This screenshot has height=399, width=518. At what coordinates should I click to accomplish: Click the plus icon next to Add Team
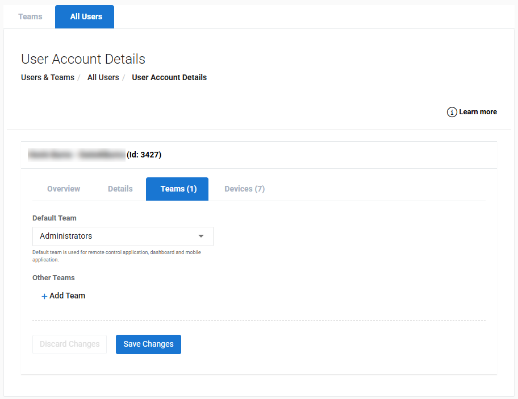44,296
